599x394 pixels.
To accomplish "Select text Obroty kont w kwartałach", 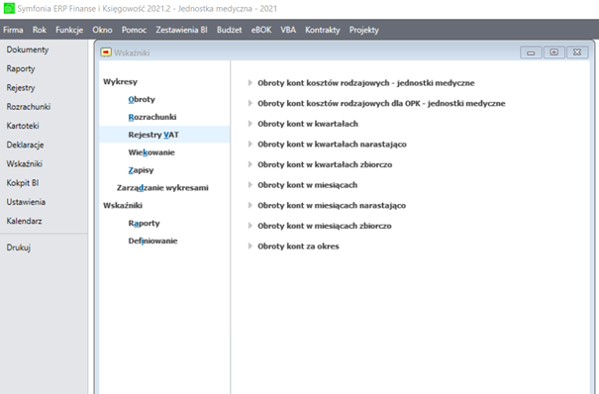I will click(308, 124).
